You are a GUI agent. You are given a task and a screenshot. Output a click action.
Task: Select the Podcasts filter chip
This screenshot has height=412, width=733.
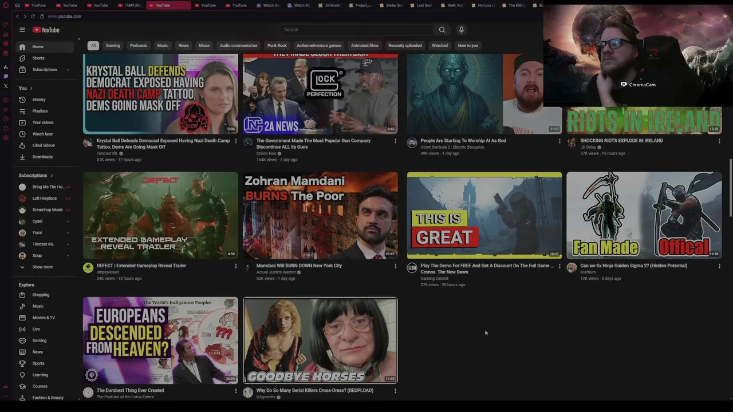(139, 45)
